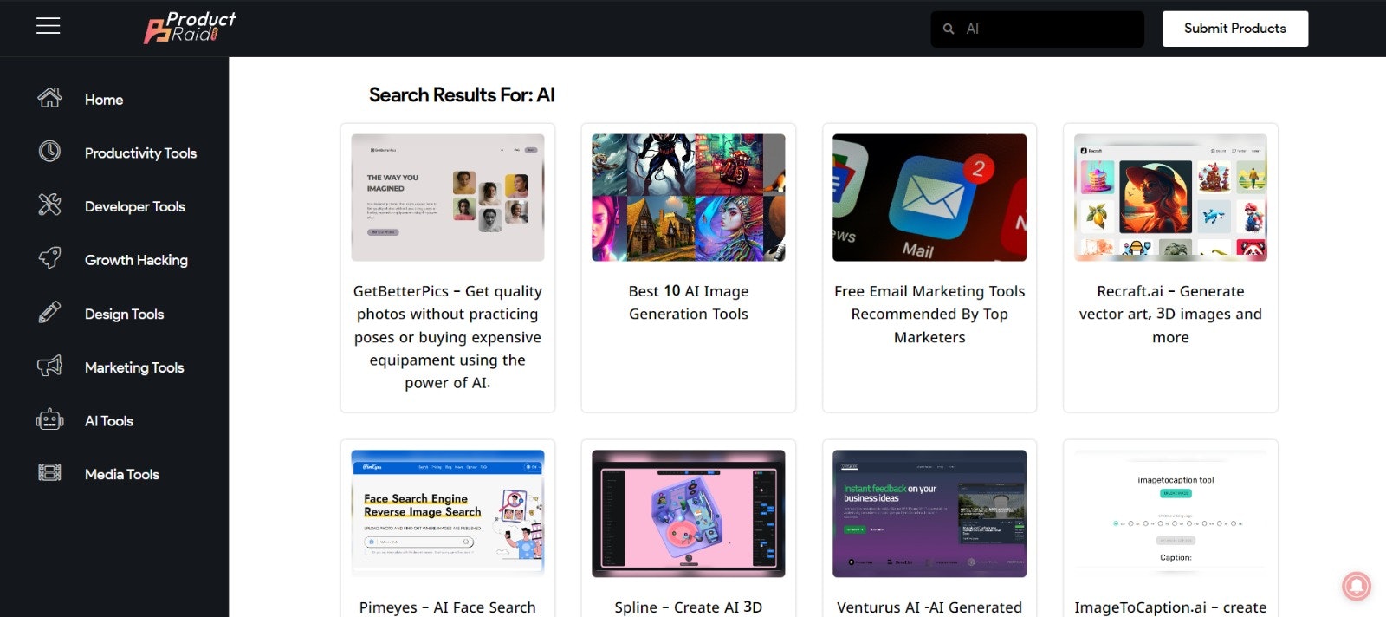Click the AI image generation collage thumbnail
Screen dimensions: 1386x617
click(x=689, y=198)
